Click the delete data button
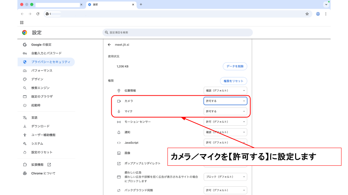348x195 pixels. (x=235, y=66)
